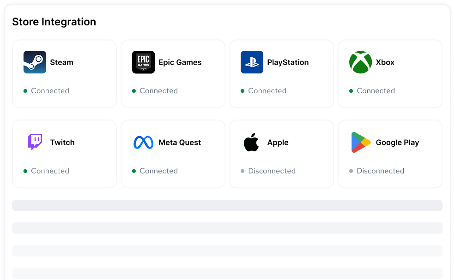
Task: Click the Twitch glitch icon
Action: 34,143
